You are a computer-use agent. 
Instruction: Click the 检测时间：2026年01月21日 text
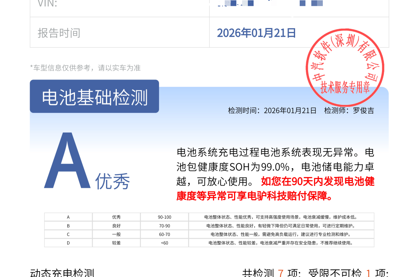(272, 111)
